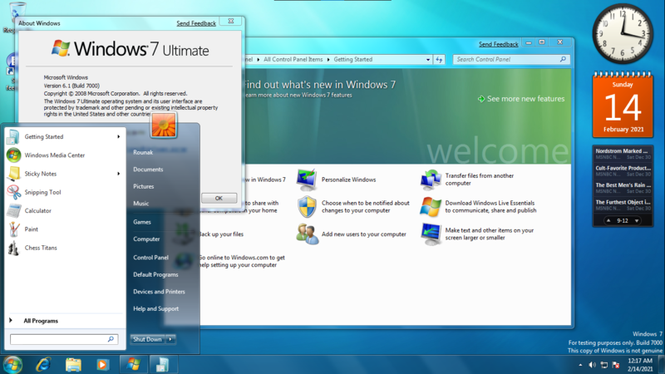Open Transfer files from another computer icon
665x374 pixels.
(x=431, y=180)
